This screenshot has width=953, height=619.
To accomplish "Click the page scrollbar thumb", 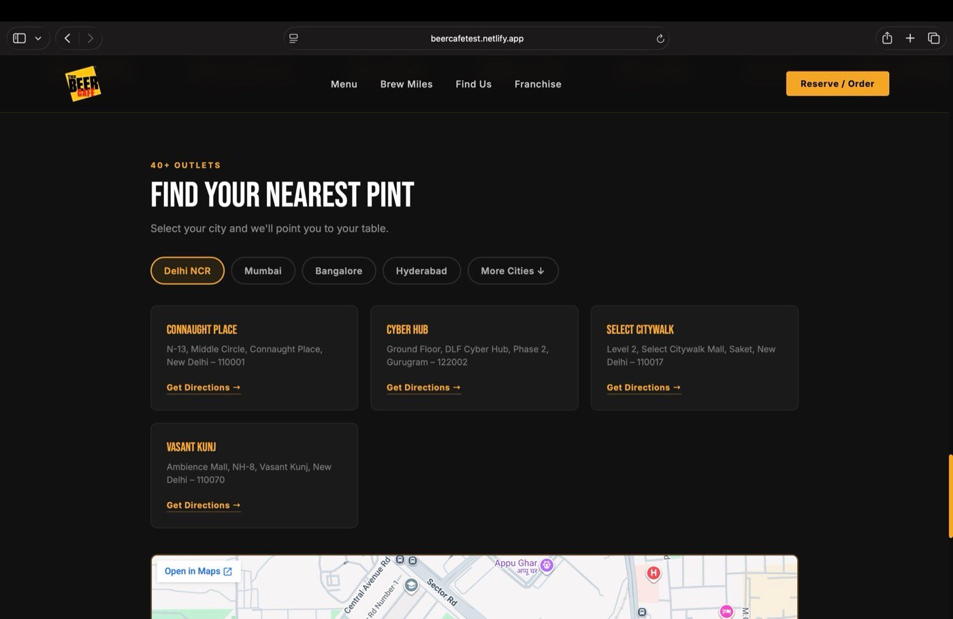I will [x=950, y=497].
